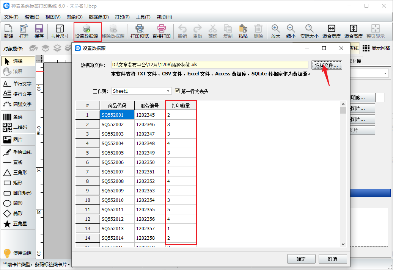Open the 卡片尺寸 card size tool
This screenshot has width=393, height=270.
pyautogui.click(x=60, y=31)
